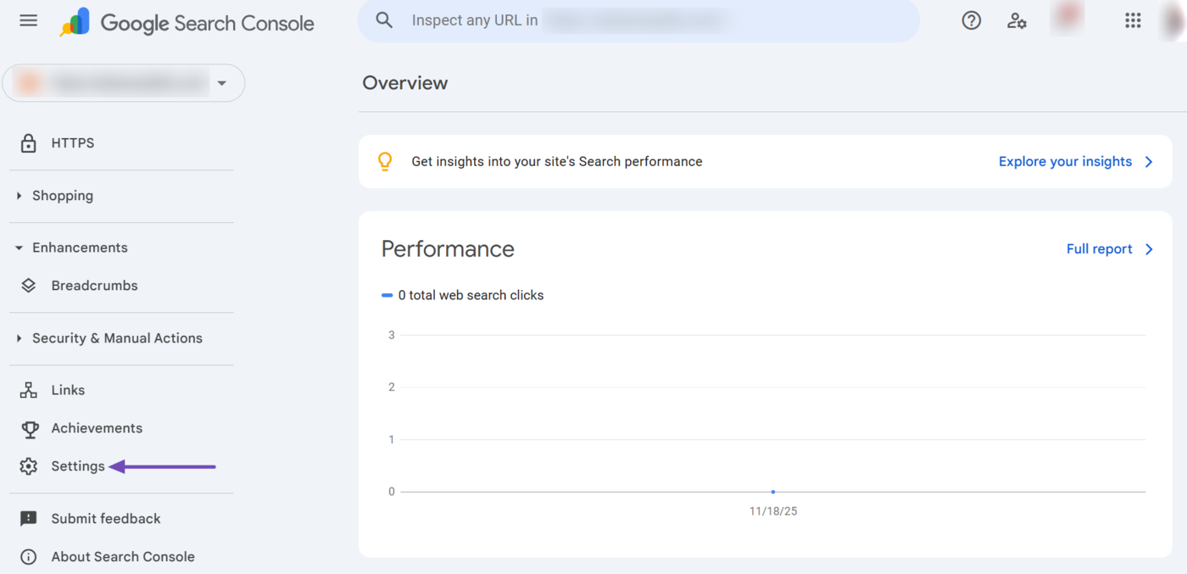Click the Achievements trophy icon
Viewport: 1187px width, 574px height.
[29, 428]
